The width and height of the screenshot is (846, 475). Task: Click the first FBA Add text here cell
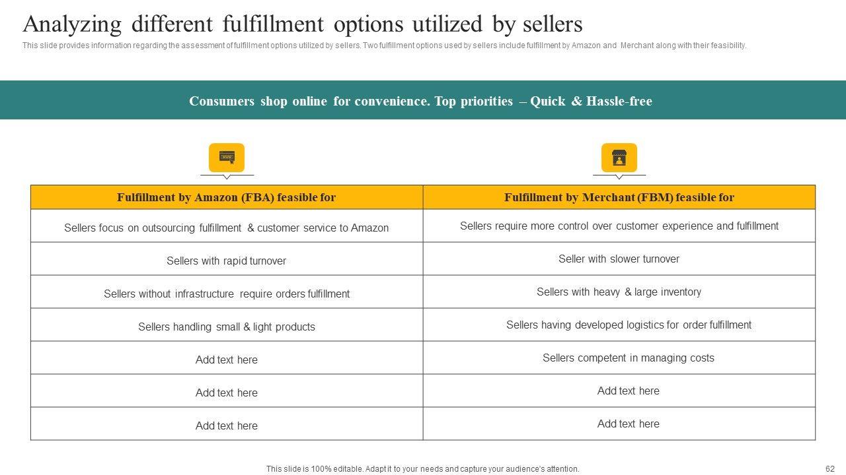pos(227,360)
